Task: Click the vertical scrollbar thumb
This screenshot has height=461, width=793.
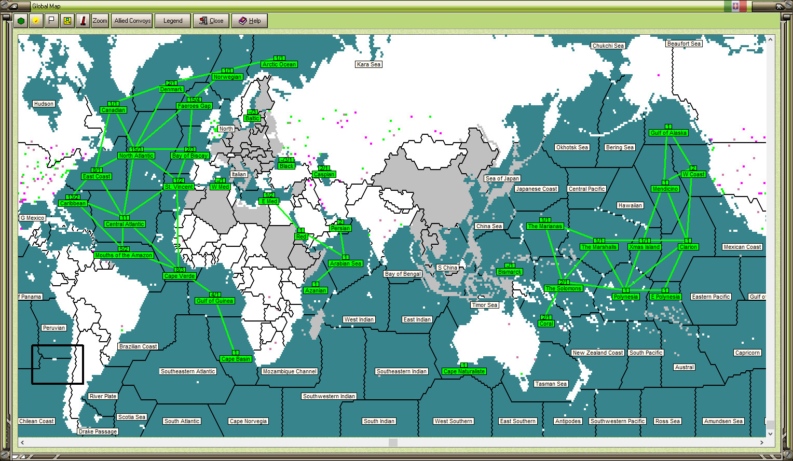Action: coord(770,425)
